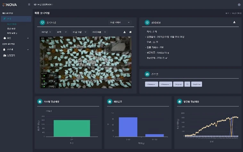Click the 273(±7) average area text line
243x152 pixels.
click(156, 58)
